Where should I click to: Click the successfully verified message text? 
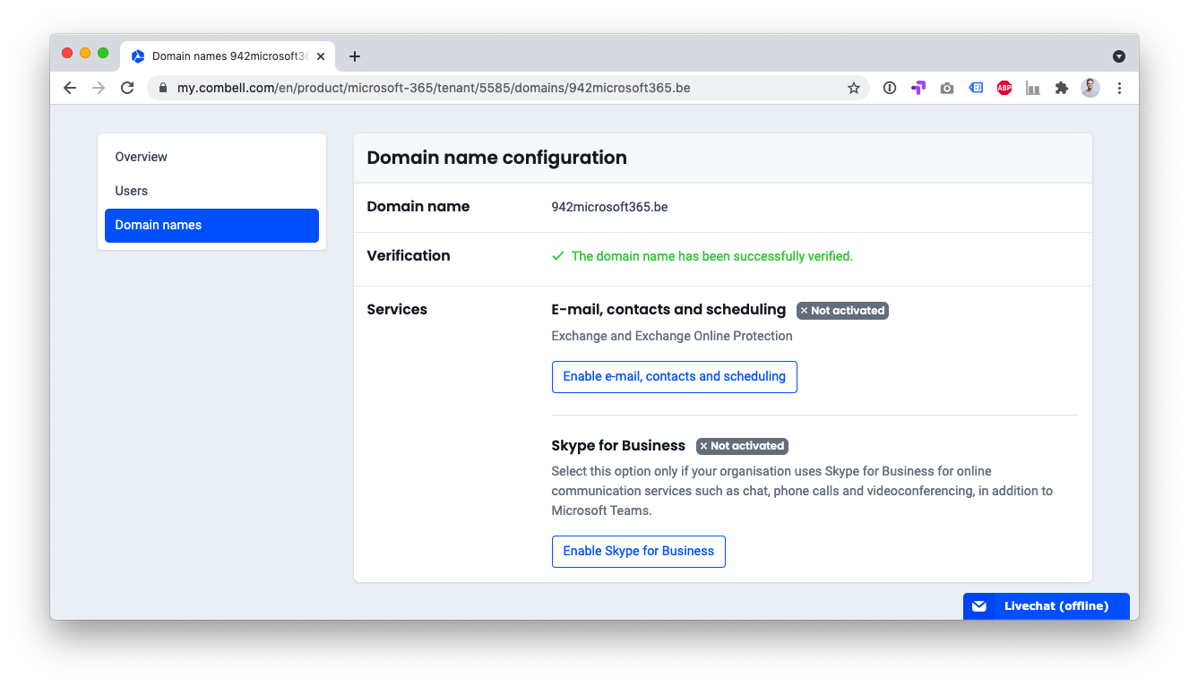tap(712, 256)
